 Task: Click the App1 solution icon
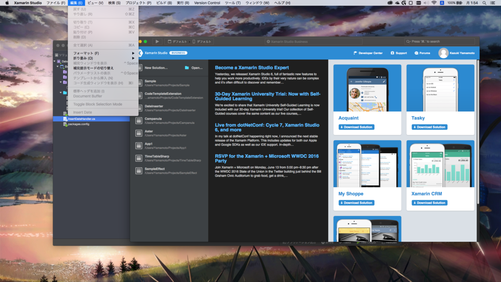point(138,146)
